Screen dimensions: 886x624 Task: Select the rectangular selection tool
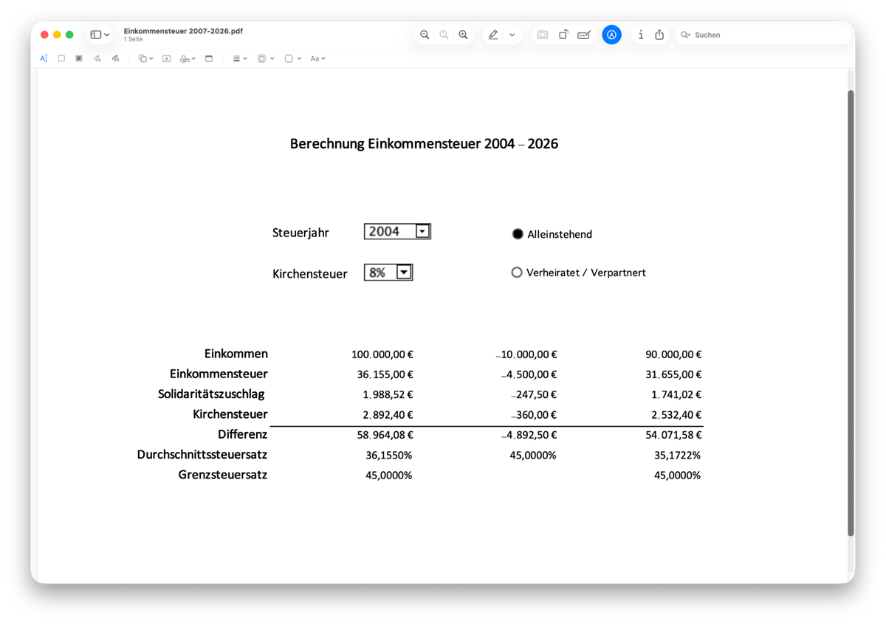pos(61,58)
